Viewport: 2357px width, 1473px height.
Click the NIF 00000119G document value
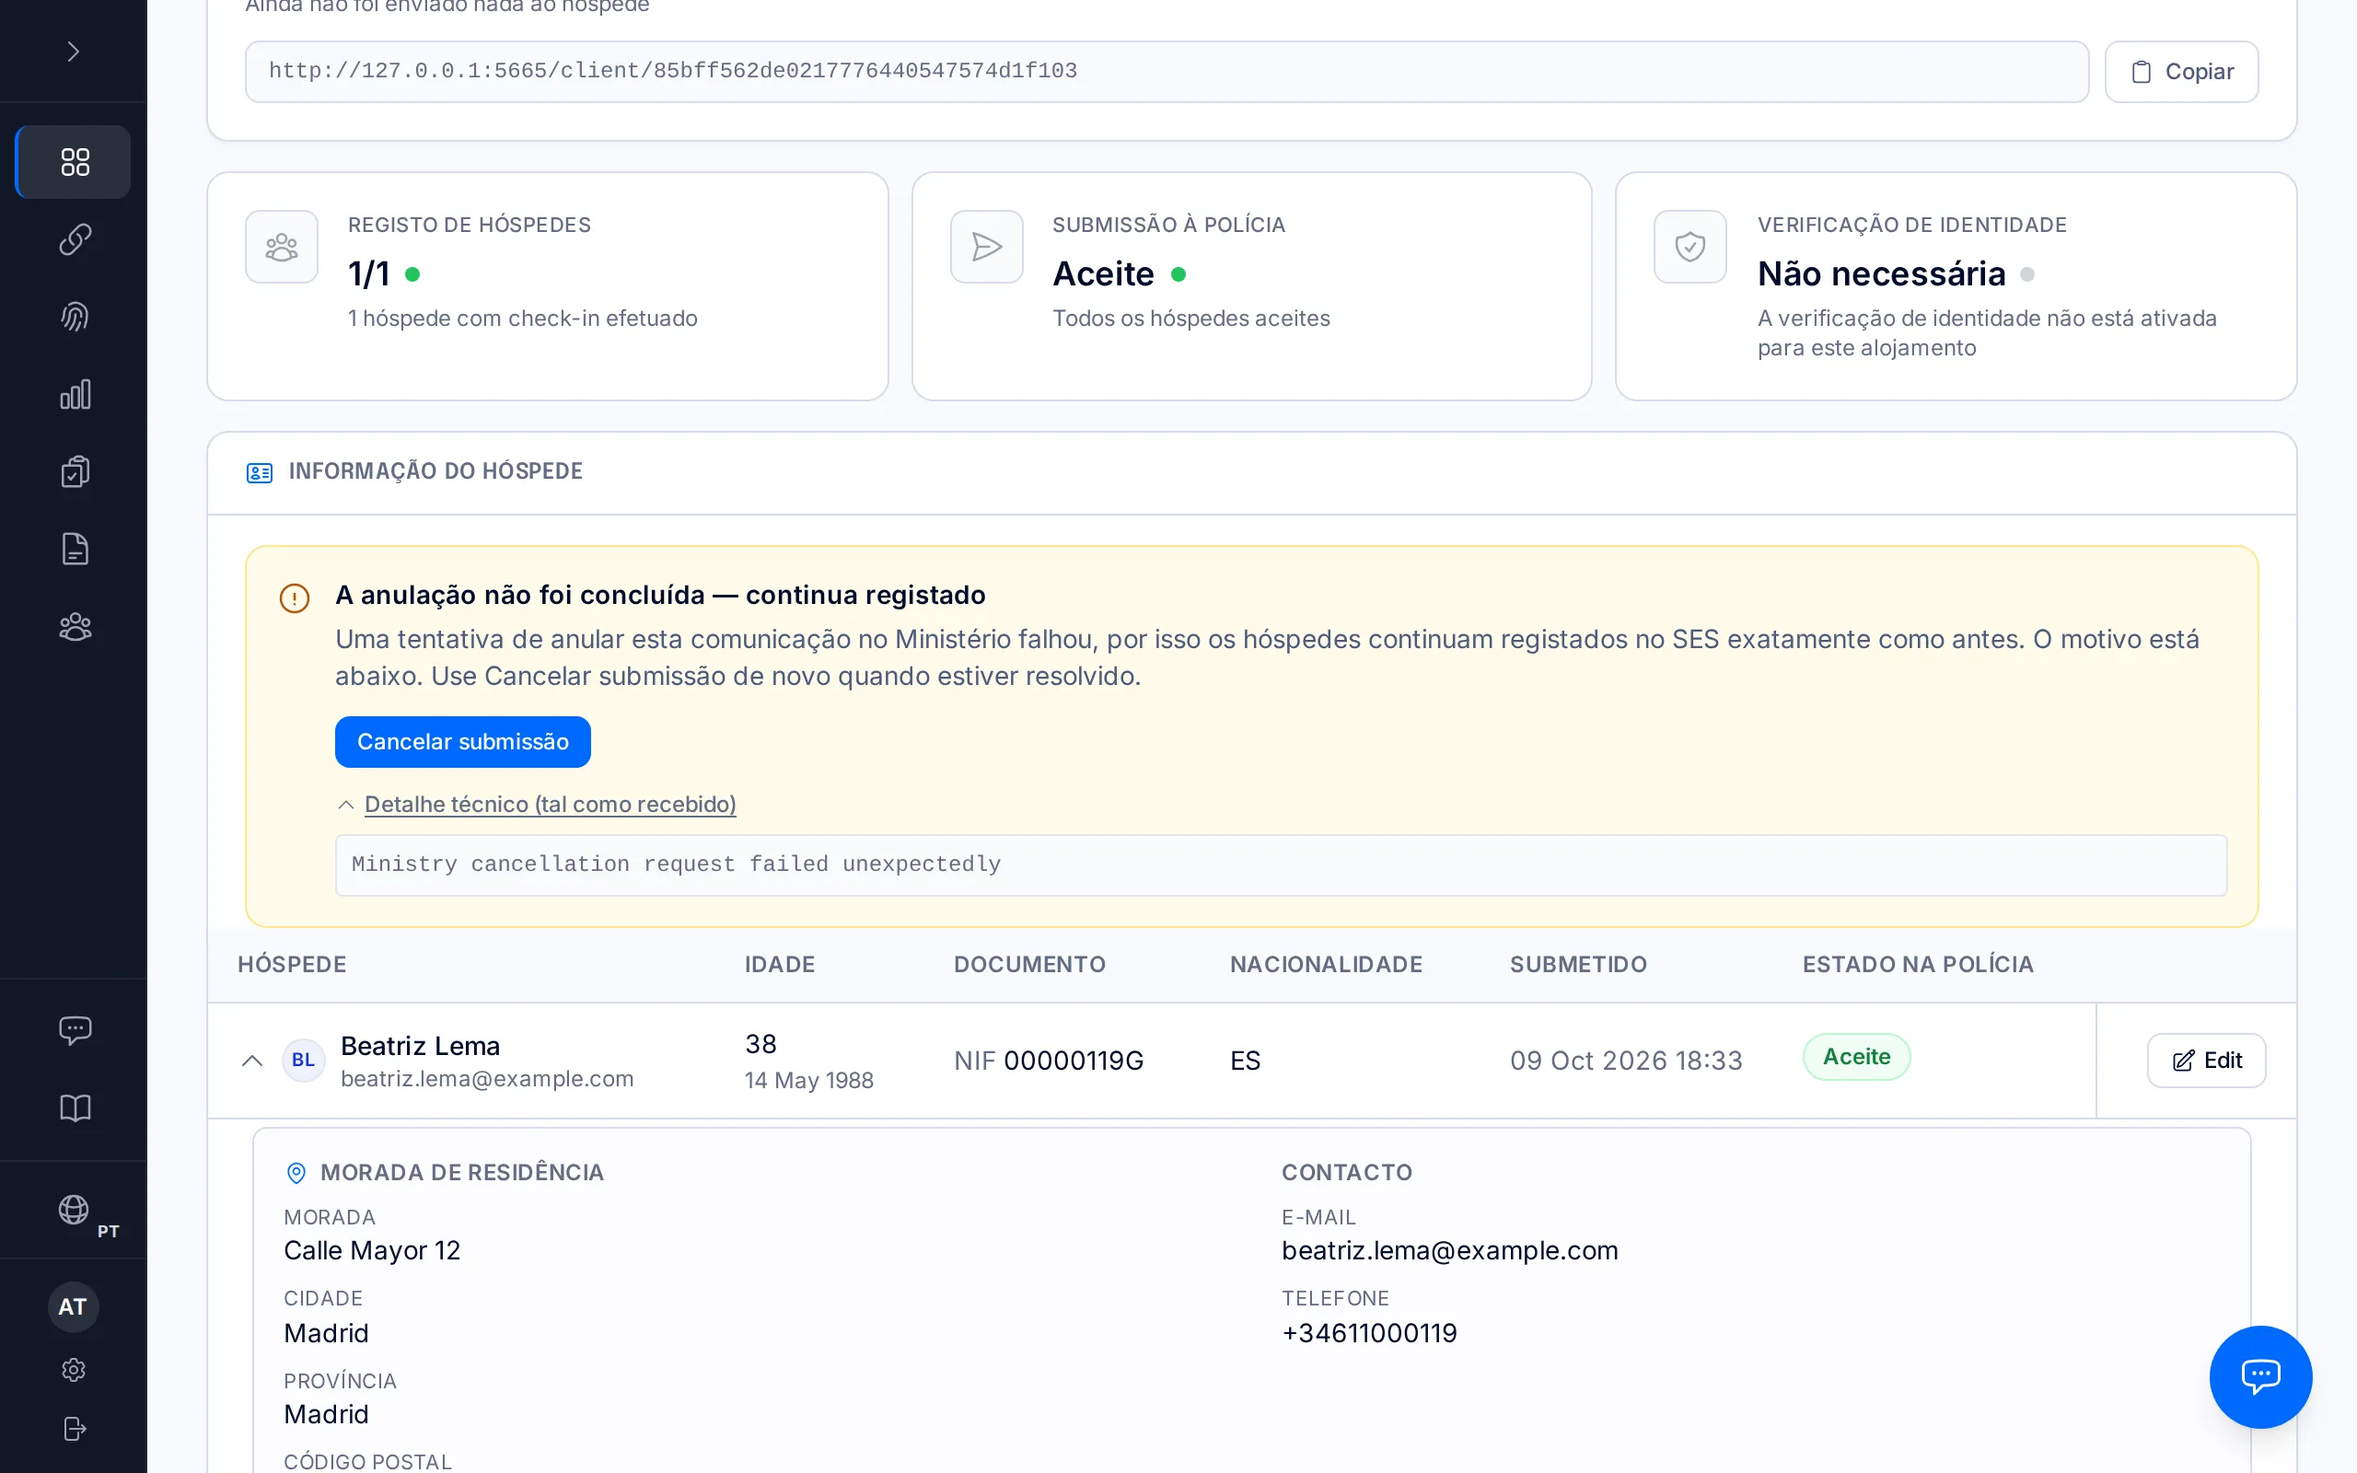coord(1048,1060)
